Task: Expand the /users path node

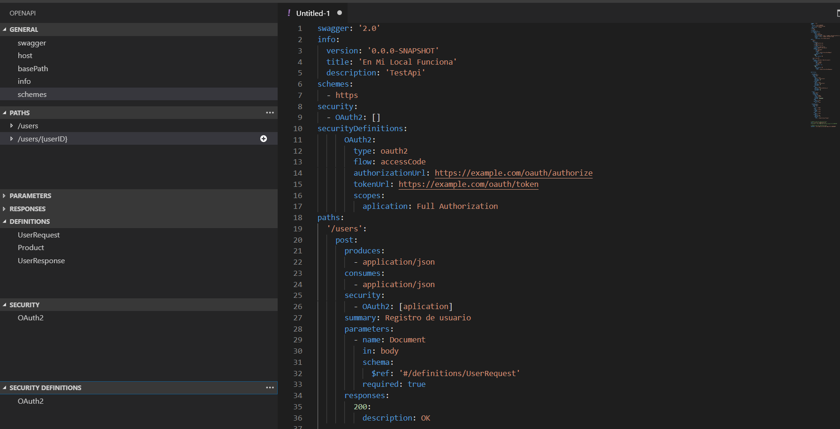Action: pos(12,126)
